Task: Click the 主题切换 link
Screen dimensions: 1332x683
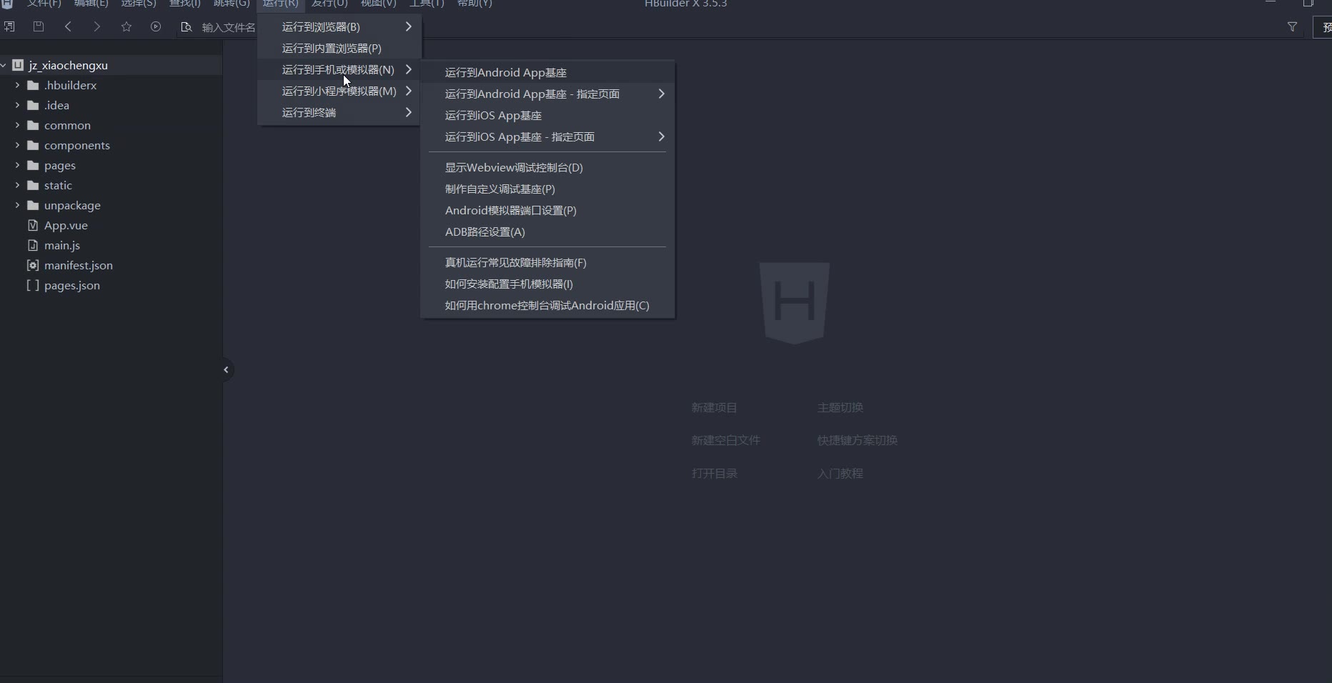Action: point(840,407)
